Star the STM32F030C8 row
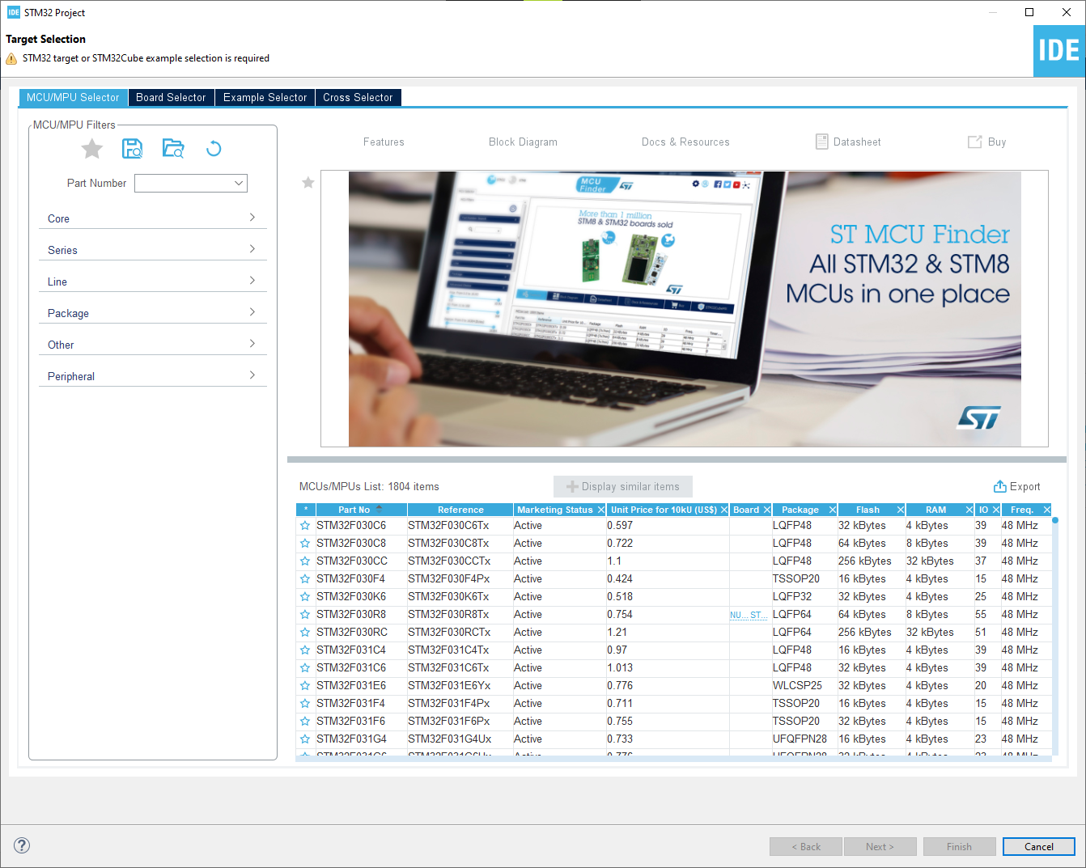This screenshot has height=868, width=1086. (x=305, y=544)
